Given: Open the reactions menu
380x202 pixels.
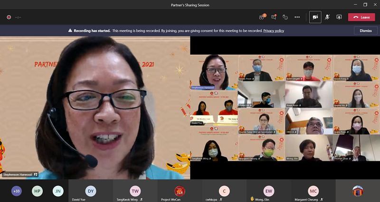Looking at the screenshot, I should pos(285,17).
